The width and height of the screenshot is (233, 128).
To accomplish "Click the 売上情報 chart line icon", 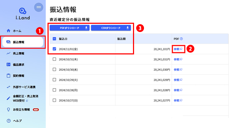I will point(9,53).
